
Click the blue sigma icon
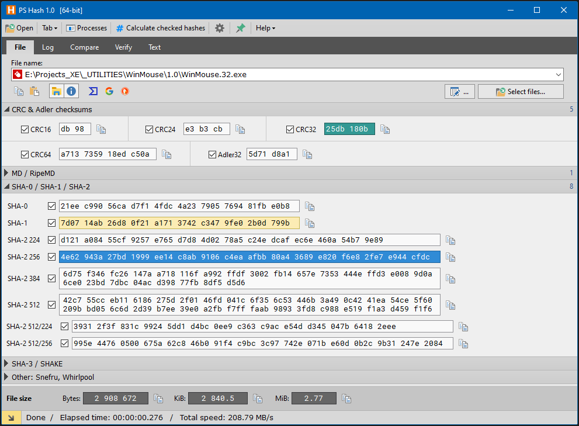93,91
